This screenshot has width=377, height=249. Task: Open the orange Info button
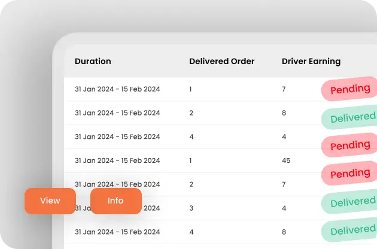tap(116, 201)
